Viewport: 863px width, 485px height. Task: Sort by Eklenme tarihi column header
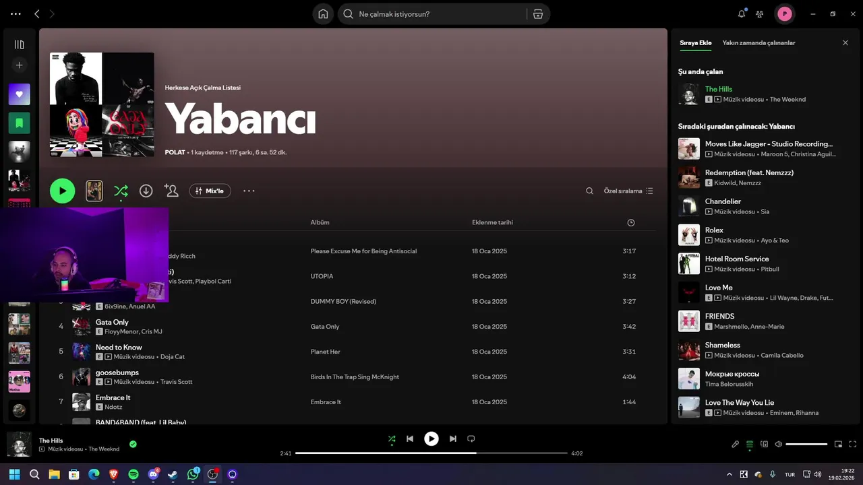tap(492, 222)
